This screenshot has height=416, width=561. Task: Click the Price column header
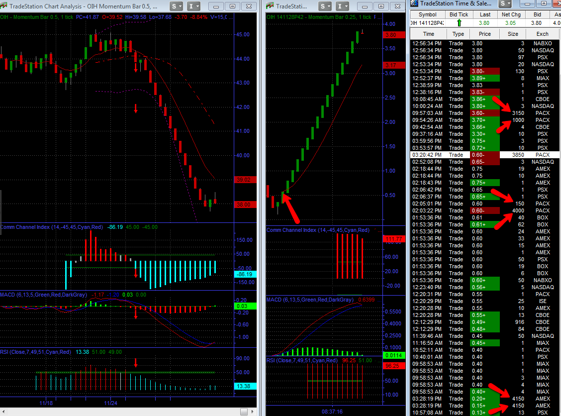(x=485, y=34)
